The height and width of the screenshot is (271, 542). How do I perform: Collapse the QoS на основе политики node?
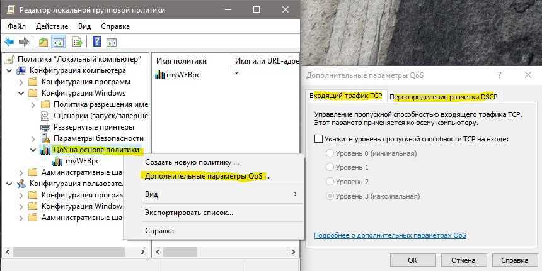click(33, 150)
